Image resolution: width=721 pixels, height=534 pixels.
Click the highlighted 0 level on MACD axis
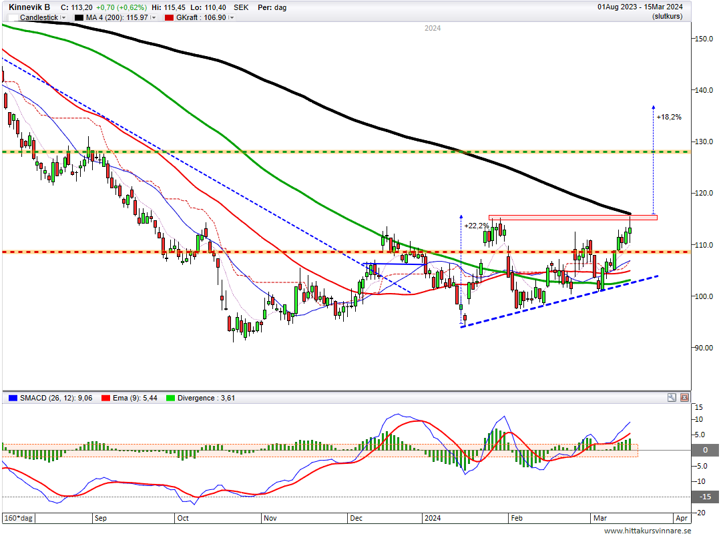click(x=705, y=451)
